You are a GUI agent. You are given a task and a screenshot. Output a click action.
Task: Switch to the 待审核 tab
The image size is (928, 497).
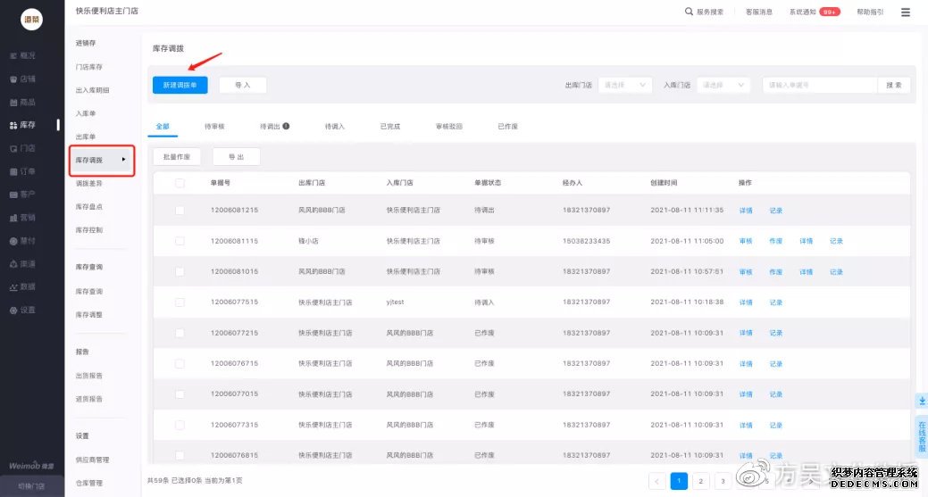(x=214, y=127)
